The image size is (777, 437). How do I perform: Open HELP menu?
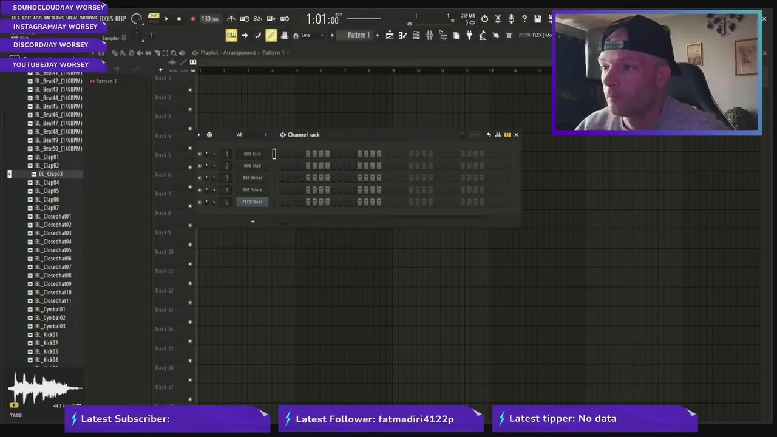[120, 19]
